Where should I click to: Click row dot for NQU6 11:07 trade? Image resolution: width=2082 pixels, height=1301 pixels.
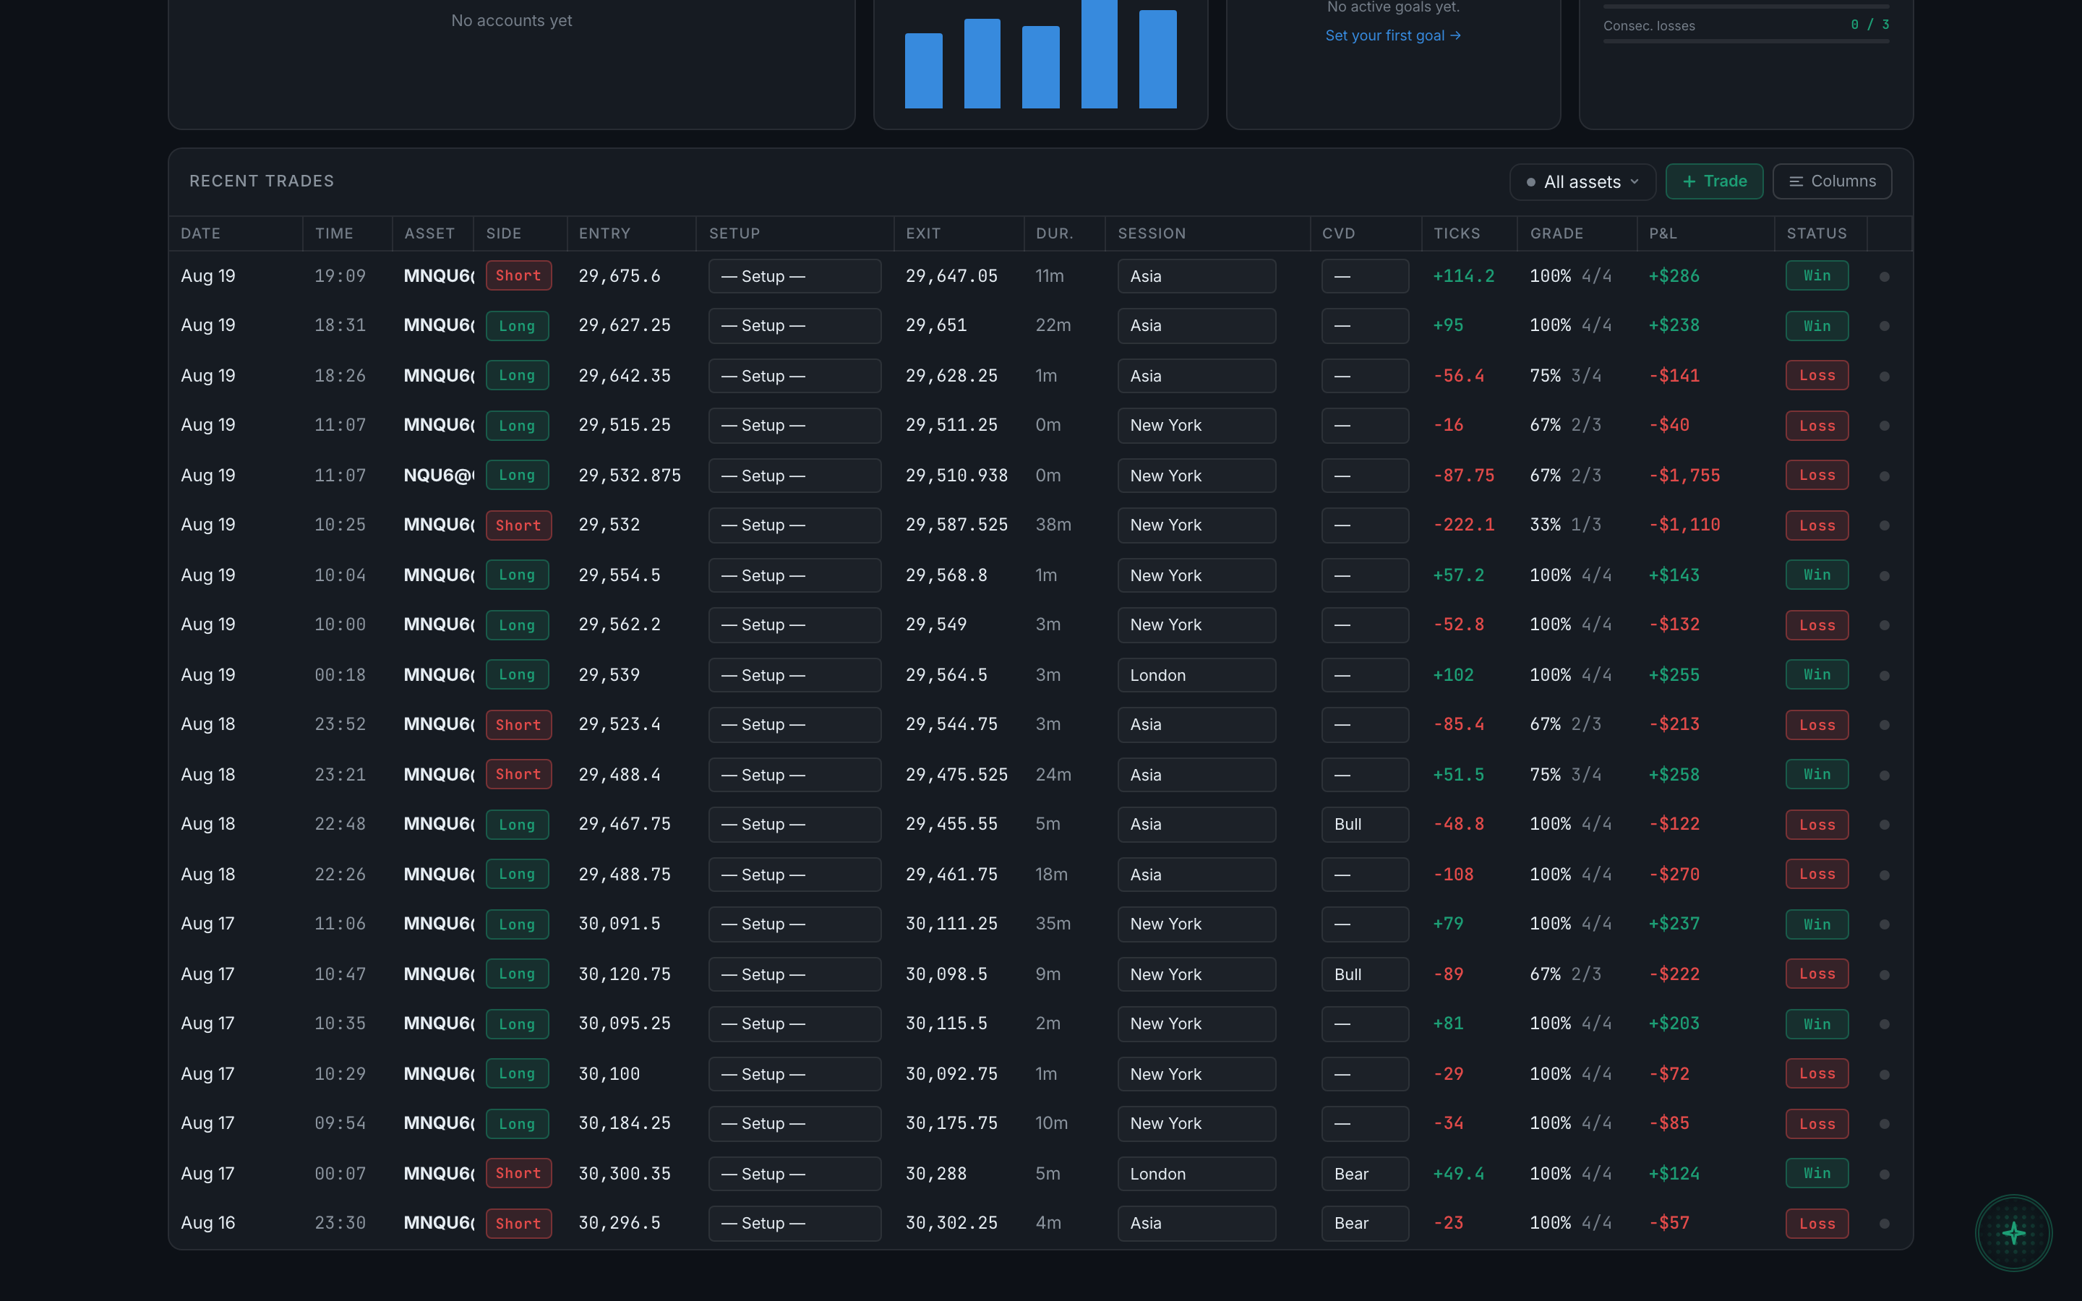[1884, 476]
